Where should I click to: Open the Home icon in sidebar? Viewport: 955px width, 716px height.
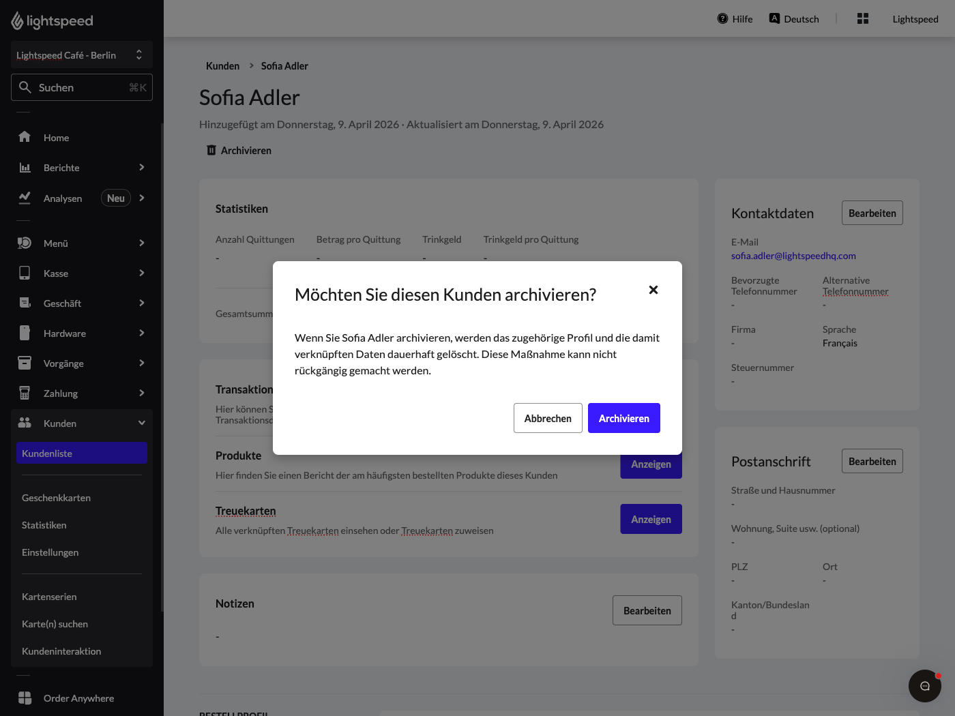25,137
